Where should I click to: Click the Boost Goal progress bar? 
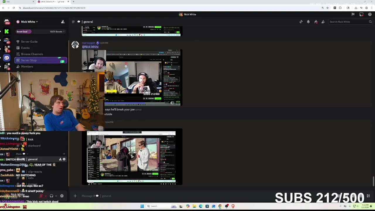tap(41, 31)
